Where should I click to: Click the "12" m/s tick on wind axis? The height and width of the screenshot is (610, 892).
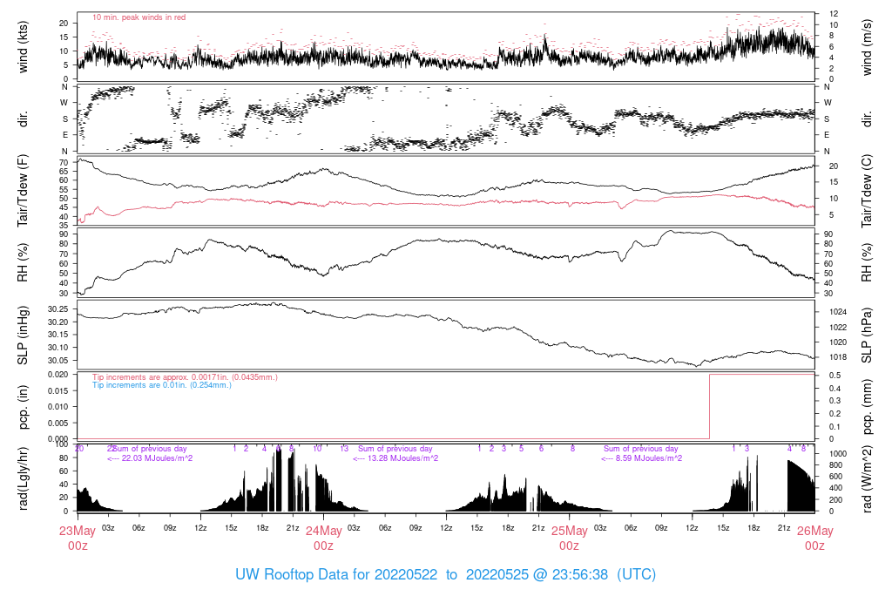point(834,14)
